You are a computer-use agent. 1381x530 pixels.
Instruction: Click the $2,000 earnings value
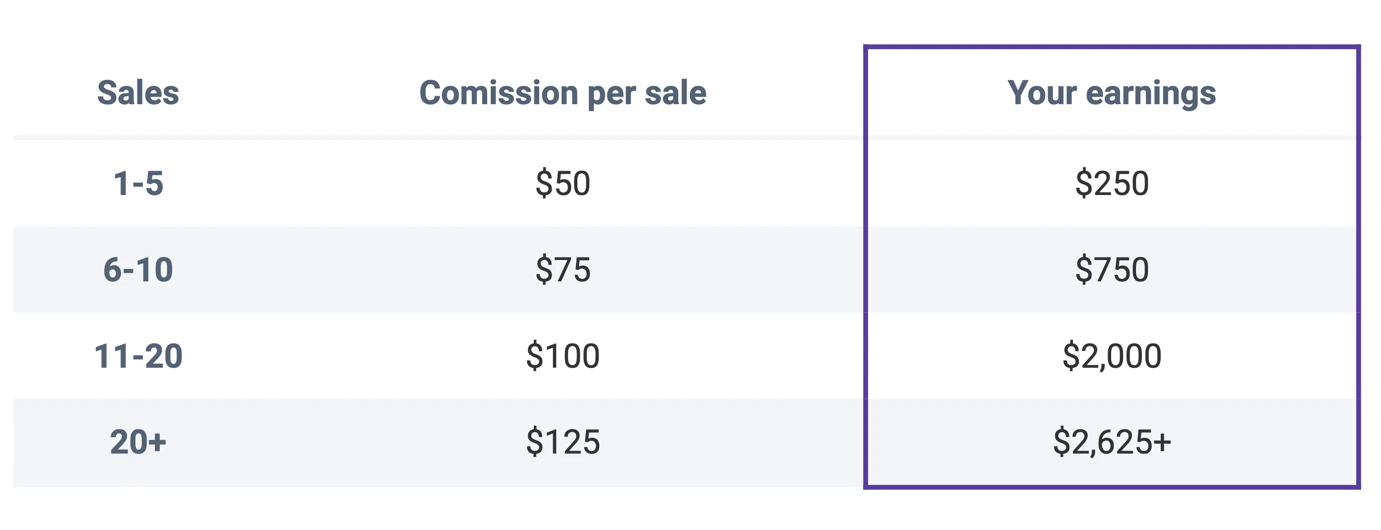1112,356
